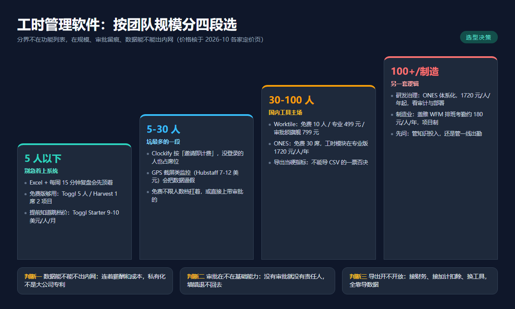Select the 100+/制造 card heading
Viewport: 515px width, 309px height.
click(x=415, y=72)
